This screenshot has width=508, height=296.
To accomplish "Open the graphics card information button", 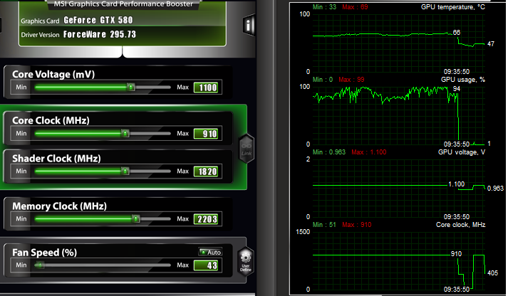I will coord(248,25).
